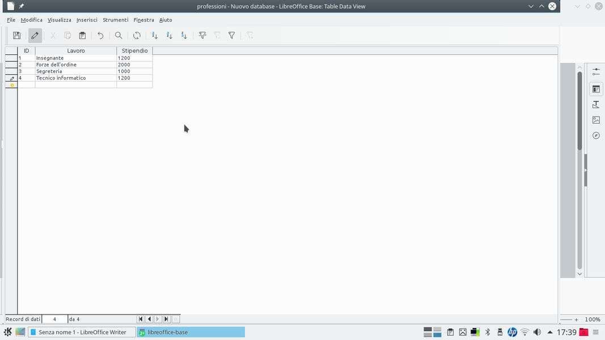Open the Modifica menu
This screenshot has height=340, width=605.
pyautogui.click(x=32, y=20)
